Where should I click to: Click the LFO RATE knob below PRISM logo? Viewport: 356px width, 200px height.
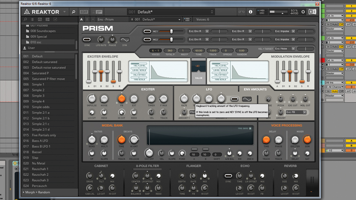click(x=101, y=40)
